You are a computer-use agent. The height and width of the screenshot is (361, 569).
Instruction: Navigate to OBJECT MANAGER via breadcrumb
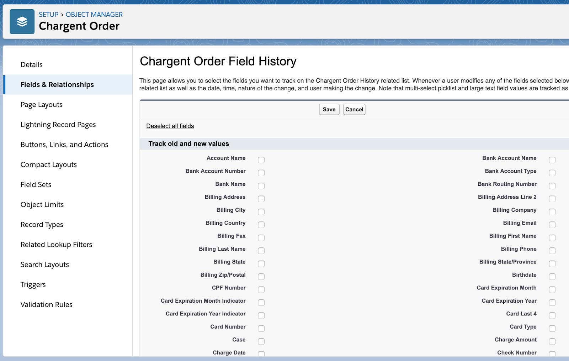pos(94,14)
